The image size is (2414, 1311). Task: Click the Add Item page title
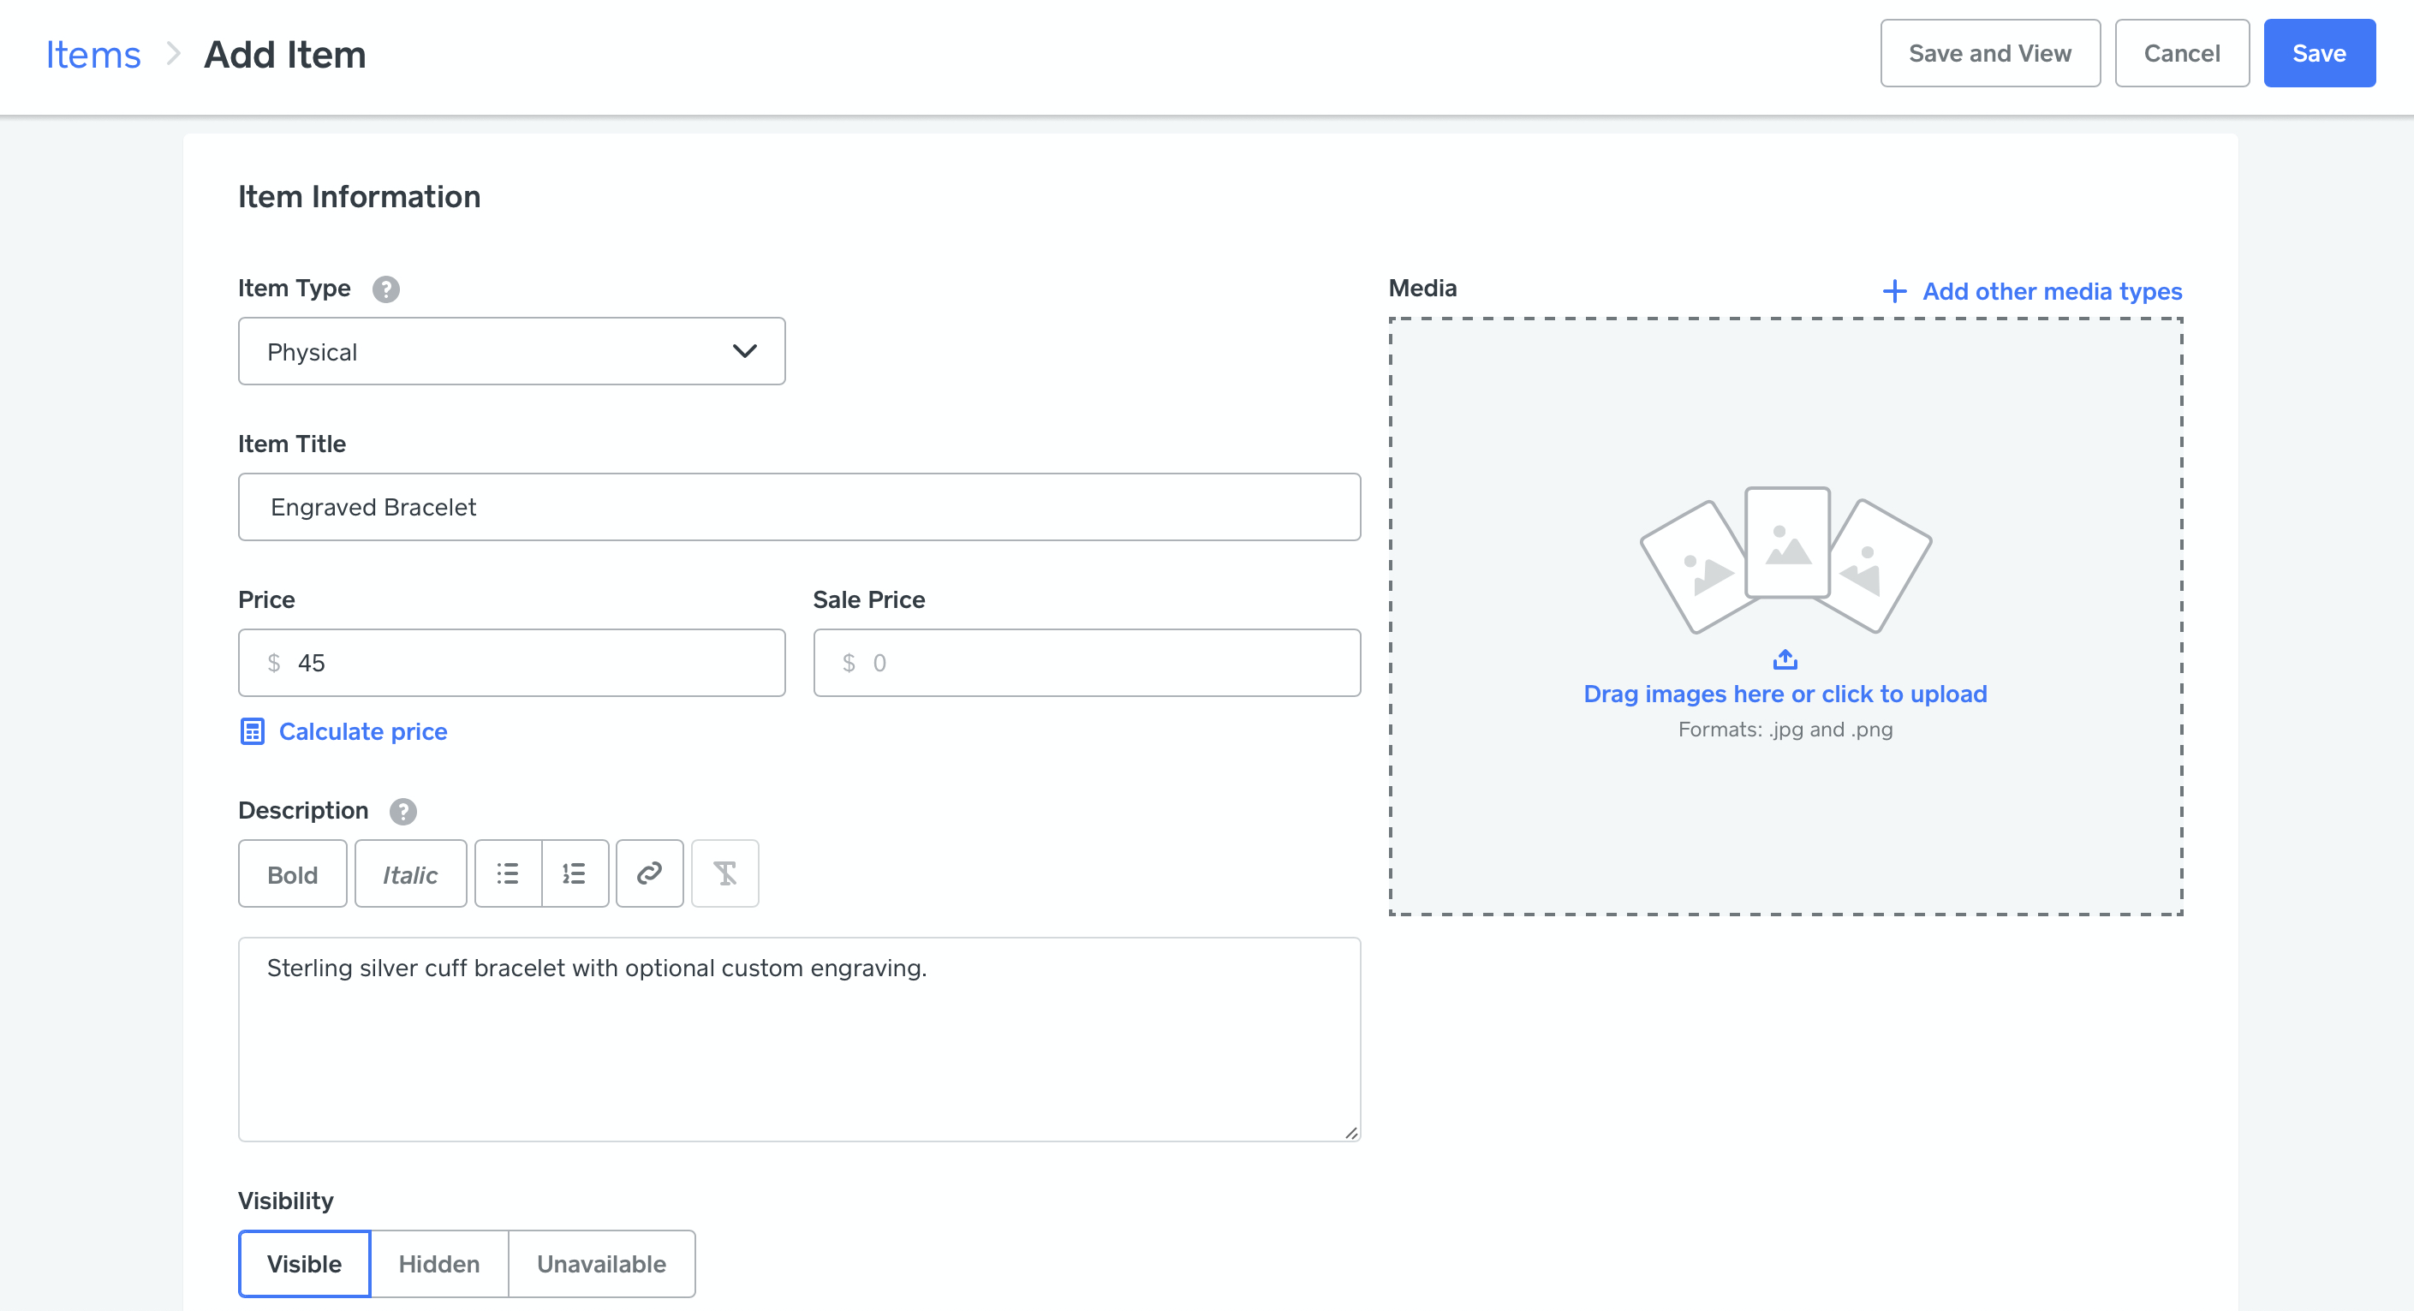pos(285,54)
